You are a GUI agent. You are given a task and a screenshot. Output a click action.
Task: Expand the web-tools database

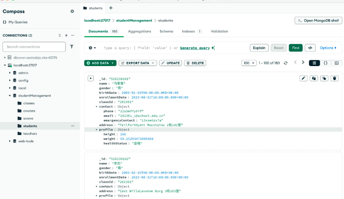tap(10, 141)
